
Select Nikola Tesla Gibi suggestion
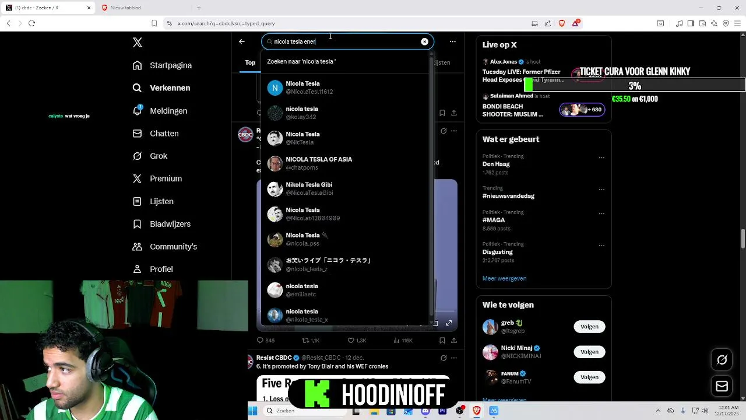pyautogui.click(x=346, y=188)
